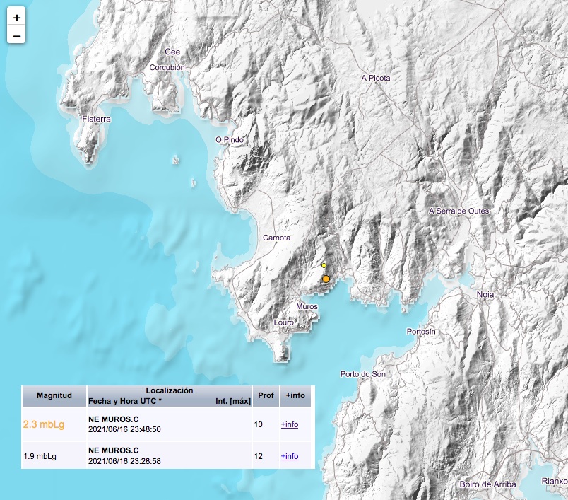Open +info link for 1.9 mbLg event

(289, 456)
